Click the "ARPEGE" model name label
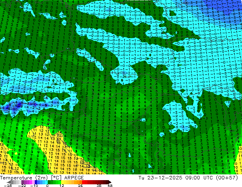 tap(74, 178)
